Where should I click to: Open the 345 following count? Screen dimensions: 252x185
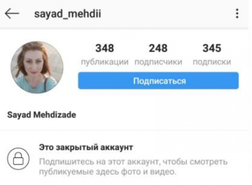click(x=212, y=48)
